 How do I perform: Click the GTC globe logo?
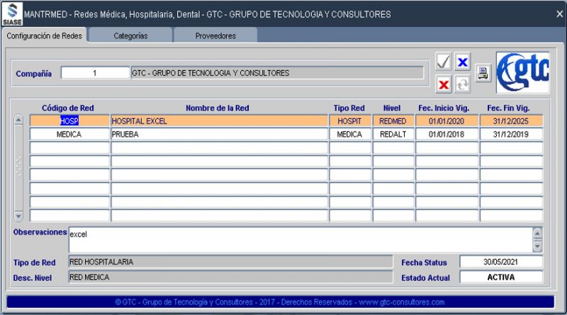click(522, 73)
